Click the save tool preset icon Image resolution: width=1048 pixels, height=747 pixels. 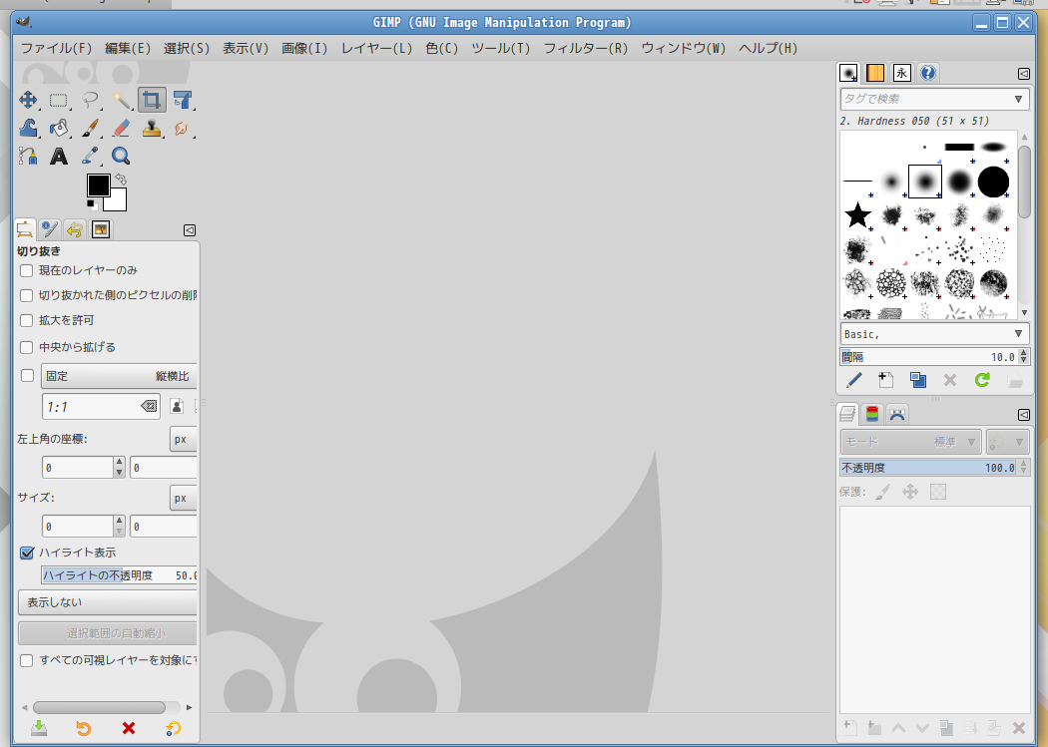click(x=39, y=728)
